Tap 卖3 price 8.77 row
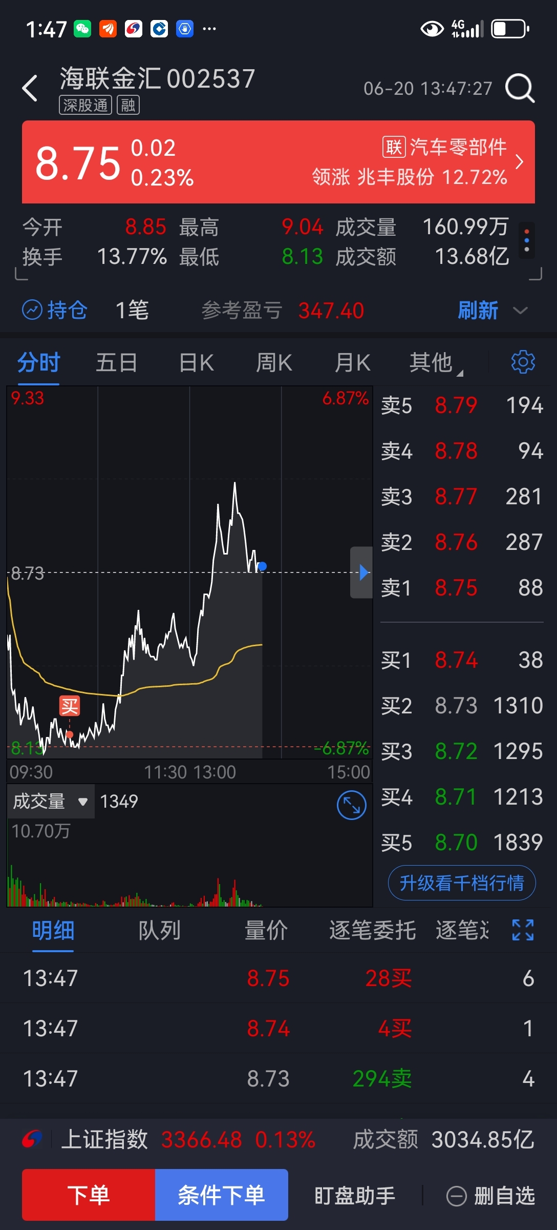The image size is (557, 1230). point(462,497)
